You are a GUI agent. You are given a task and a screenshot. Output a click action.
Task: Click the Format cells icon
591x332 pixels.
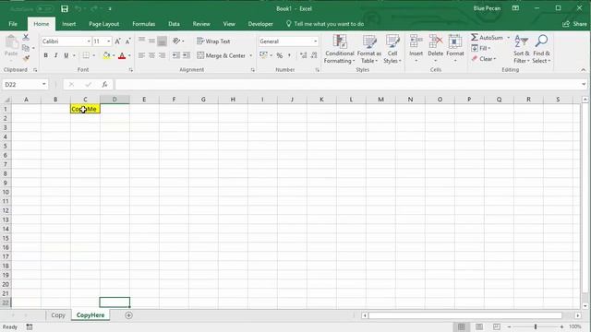point(455,41)
